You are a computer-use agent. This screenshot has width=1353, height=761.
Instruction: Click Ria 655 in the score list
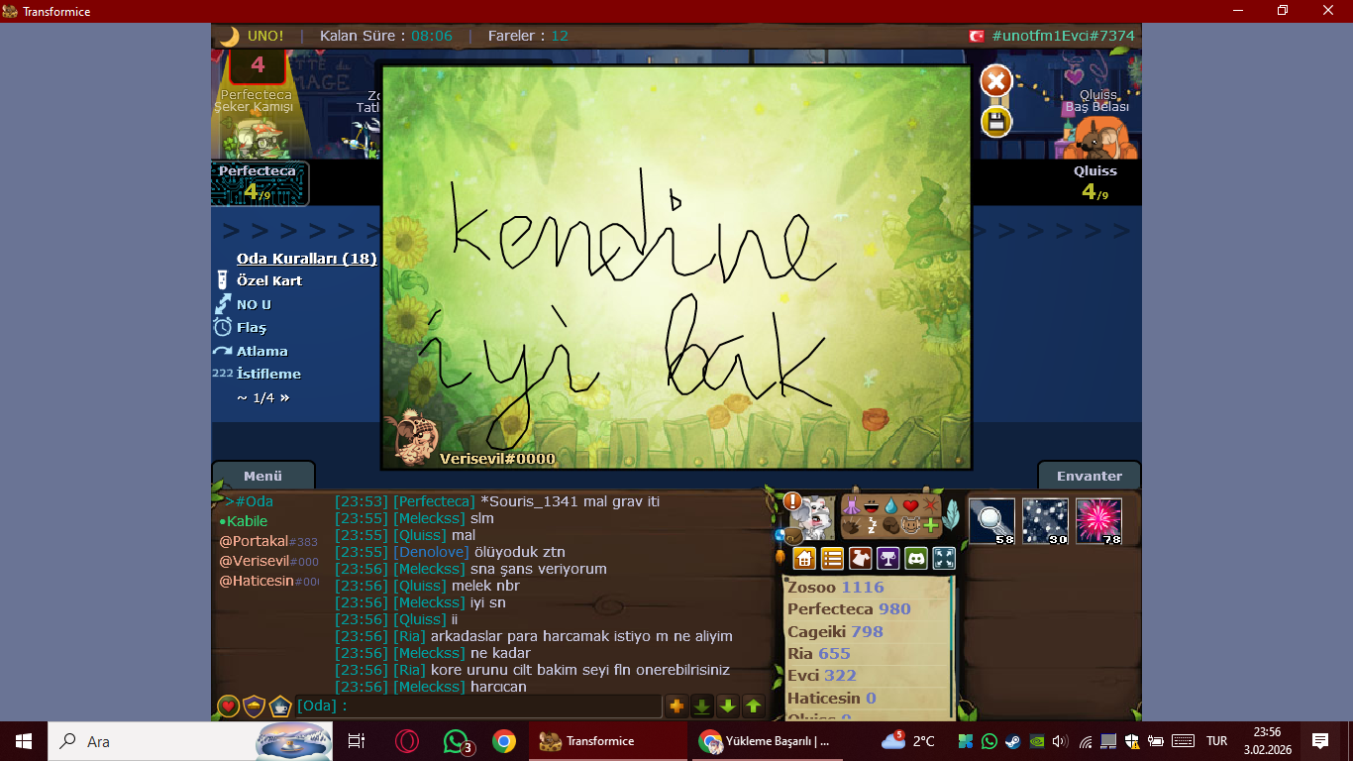[x=819, y=653]
